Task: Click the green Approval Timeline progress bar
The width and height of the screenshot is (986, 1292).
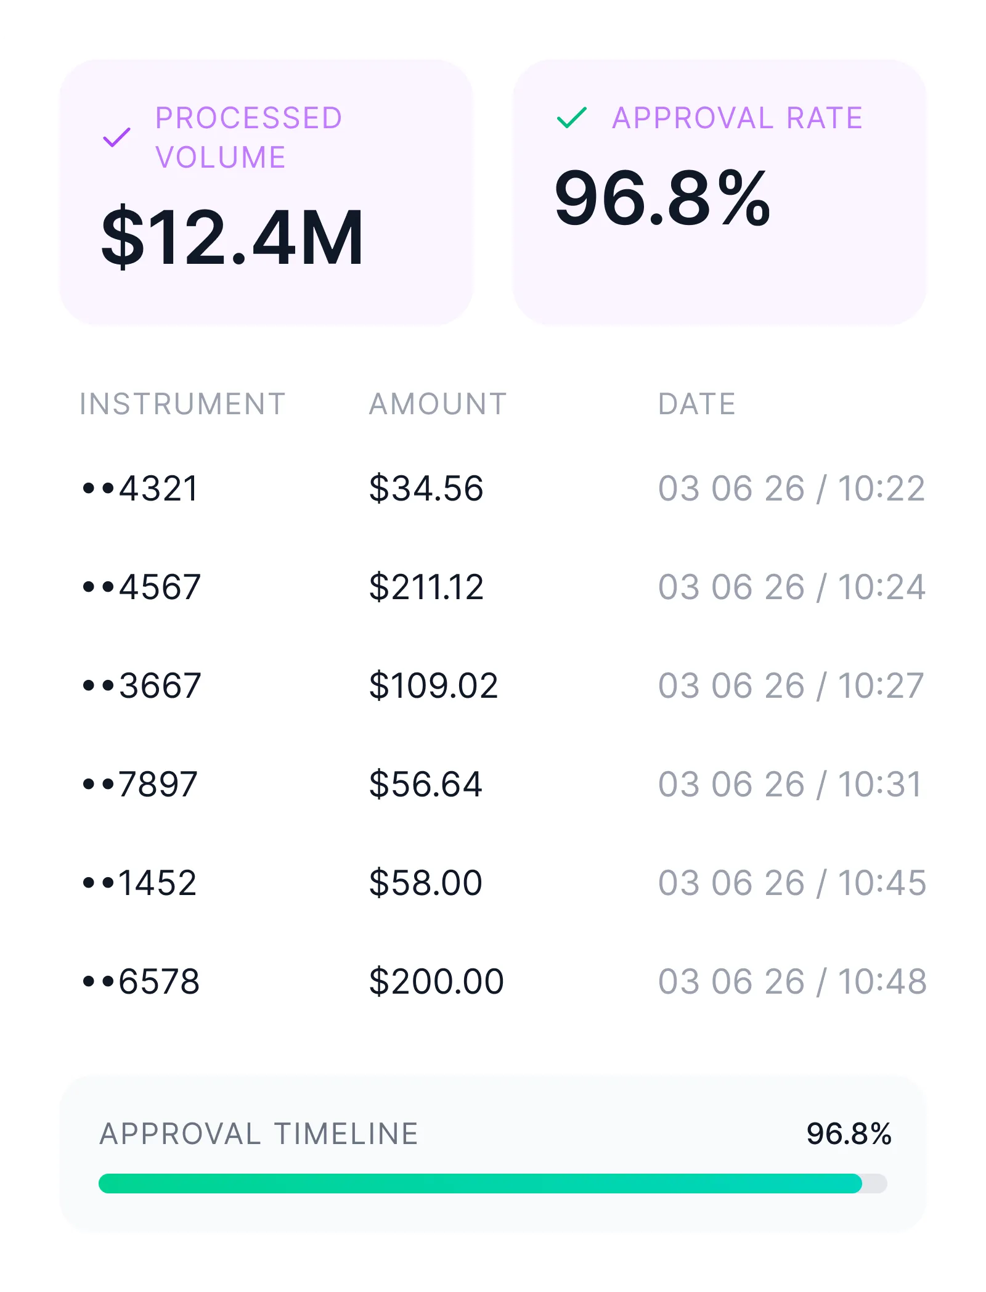Action: pos(480,1184)
